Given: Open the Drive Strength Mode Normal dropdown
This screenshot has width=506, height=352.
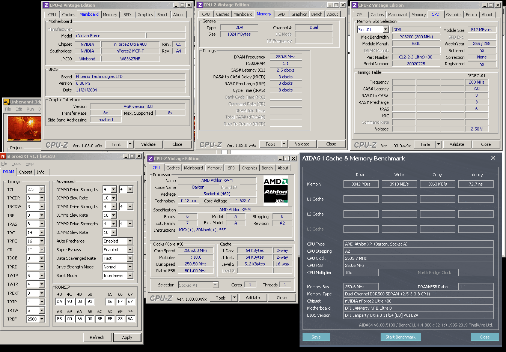Looking at the screenshot, I should pos(130,267).
